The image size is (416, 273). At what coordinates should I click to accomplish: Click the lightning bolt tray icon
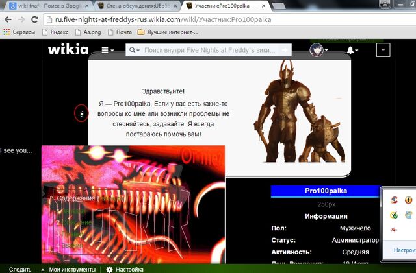(409, 200)
